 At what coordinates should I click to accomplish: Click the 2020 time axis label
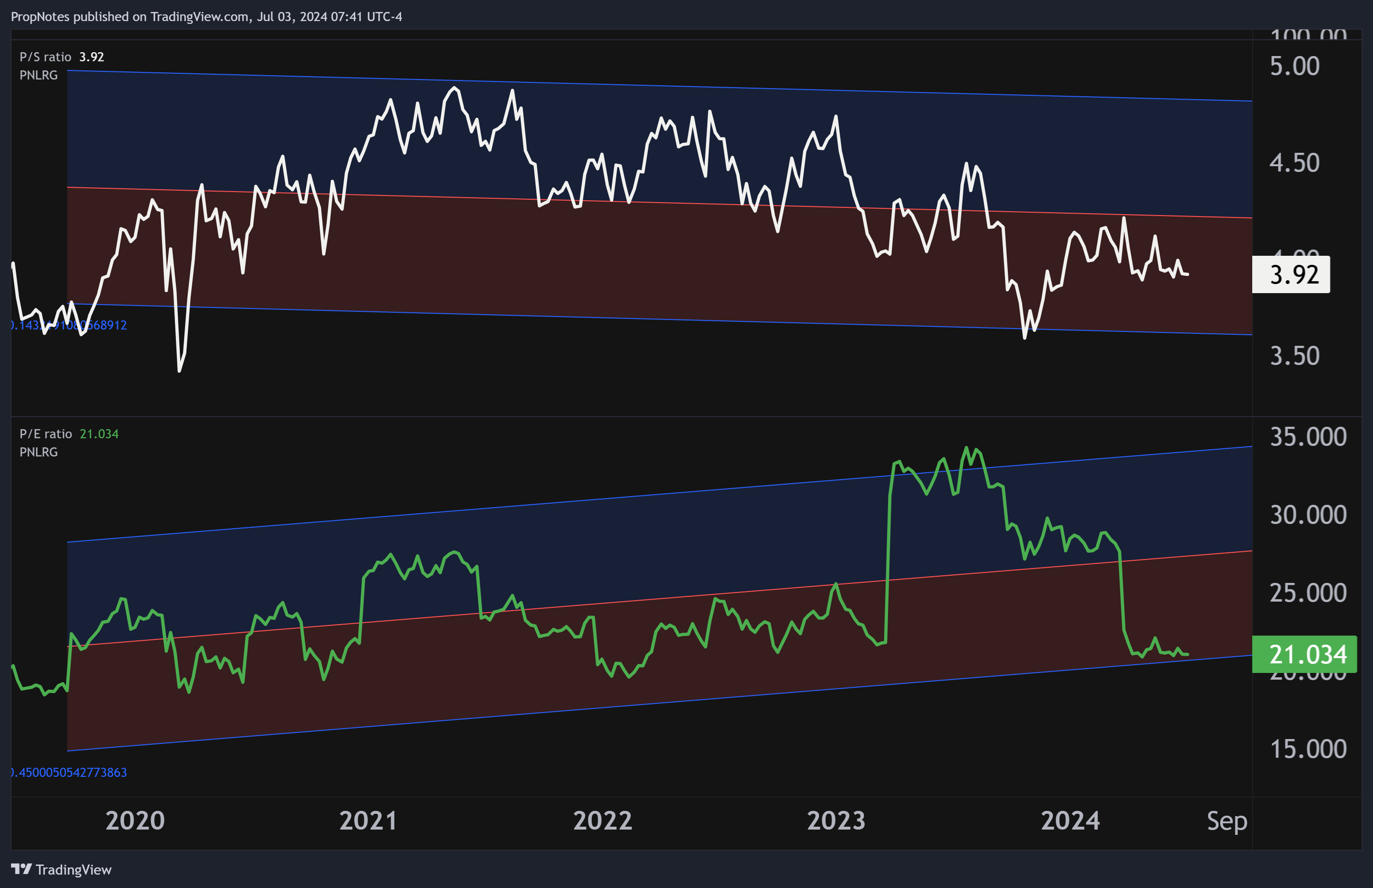coord(135,820)
